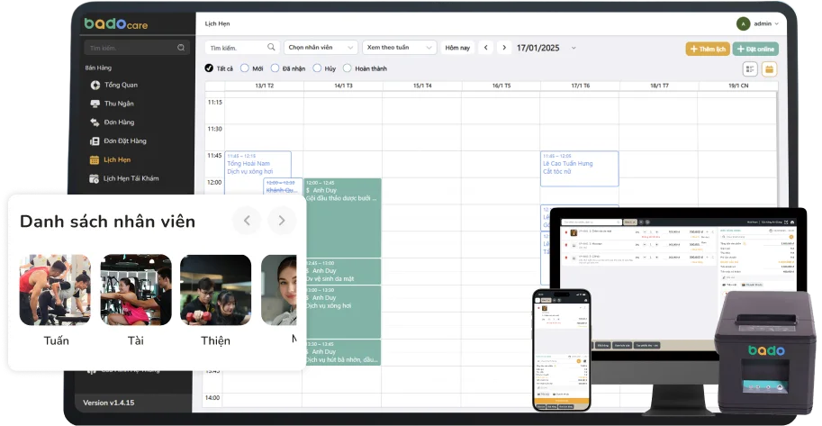
Task: Click the 14/1 T3 column header
Action: tap(343, 86)
